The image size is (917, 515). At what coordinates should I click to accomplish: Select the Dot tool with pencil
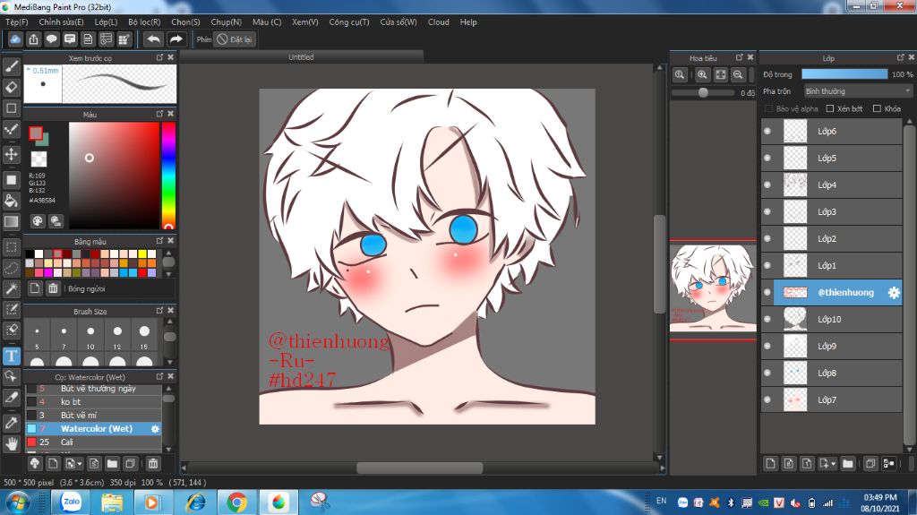click(x=12, y=129)
